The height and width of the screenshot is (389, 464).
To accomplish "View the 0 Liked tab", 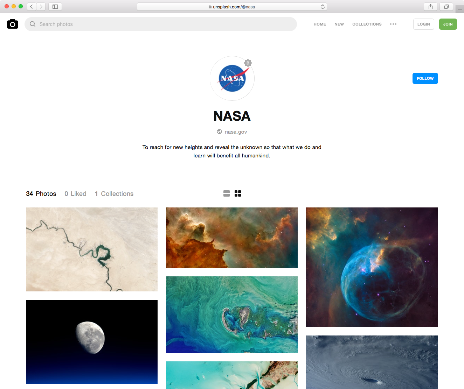I will [x=75, y=194].
